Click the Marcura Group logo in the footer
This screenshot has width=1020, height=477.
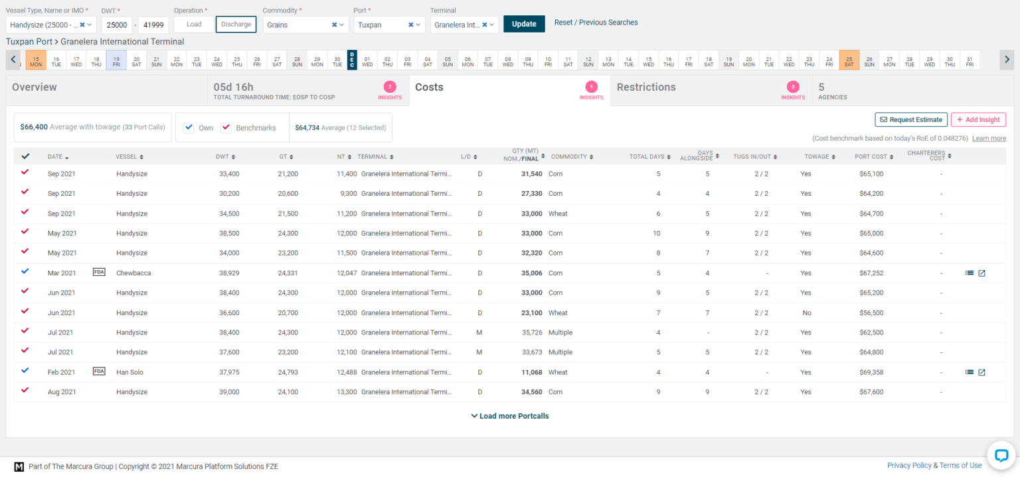pos(19,466)
